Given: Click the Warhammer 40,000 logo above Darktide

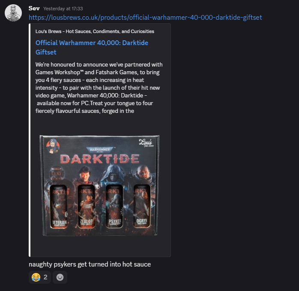Looking at the screenshot, I should click(x=100, y=150).
